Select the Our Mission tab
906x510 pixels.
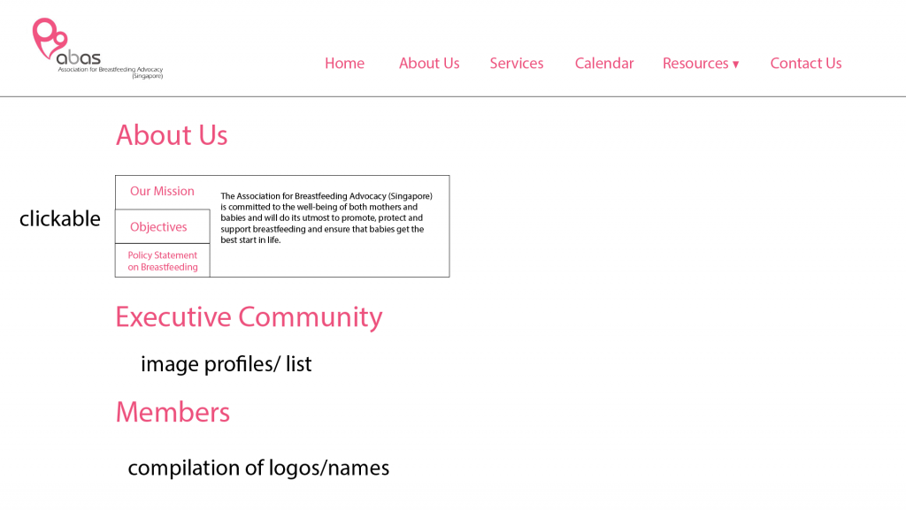coord(162,192)
